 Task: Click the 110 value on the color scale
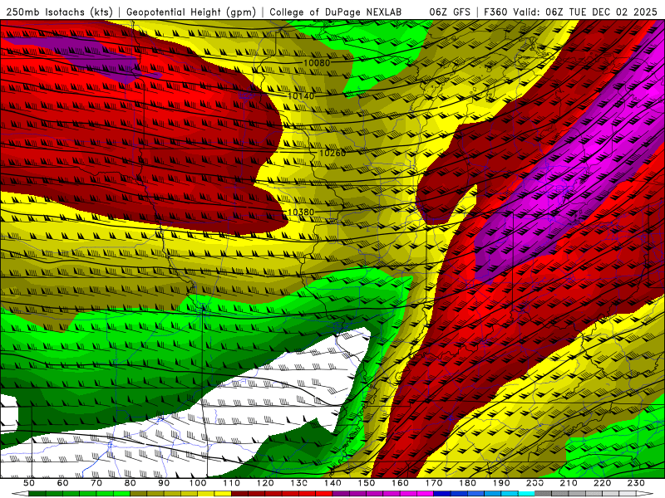[232, 483]
